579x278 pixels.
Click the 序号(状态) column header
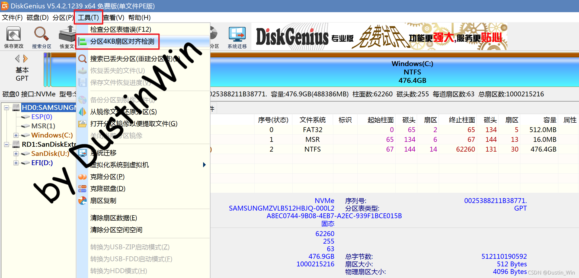[273, 120]
